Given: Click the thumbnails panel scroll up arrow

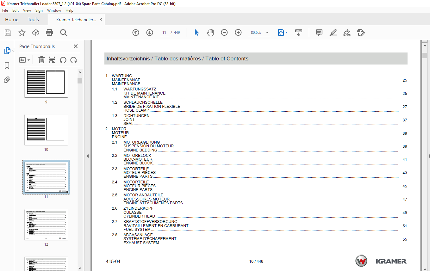Looking at the screenshot, I should [80, 72].
